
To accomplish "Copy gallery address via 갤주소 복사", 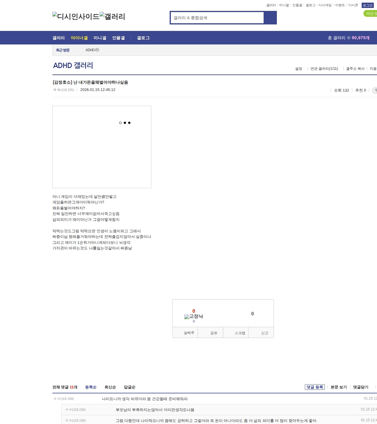I will click(x=355, y=68).
